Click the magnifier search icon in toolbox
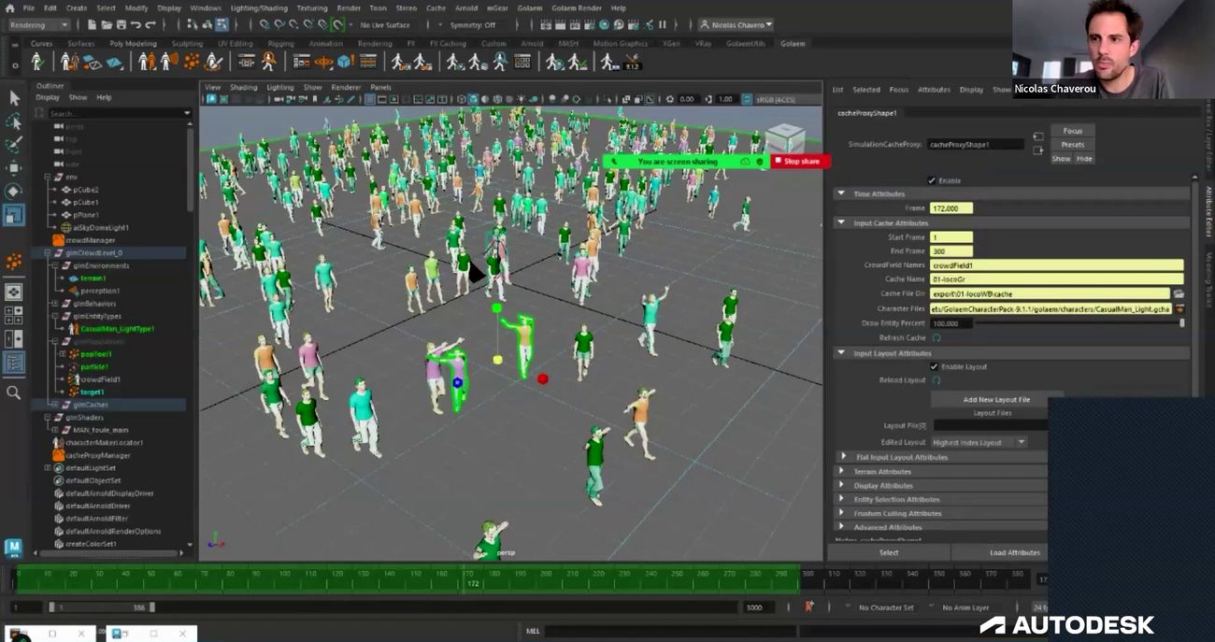 (x=14, y=392)
